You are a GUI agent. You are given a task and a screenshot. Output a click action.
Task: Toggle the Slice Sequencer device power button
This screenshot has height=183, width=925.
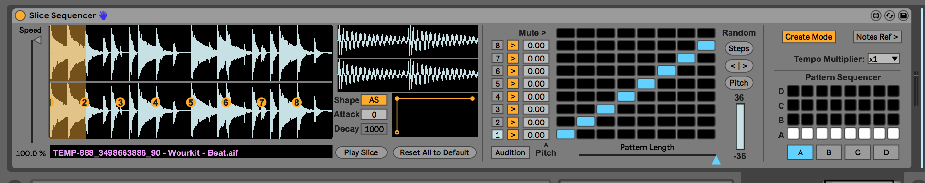20,15
